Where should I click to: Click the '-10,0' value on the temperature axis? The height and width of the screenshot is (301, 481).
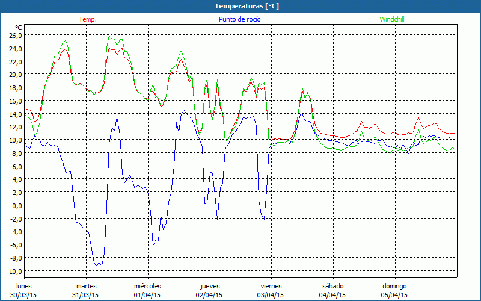(13, 271)
